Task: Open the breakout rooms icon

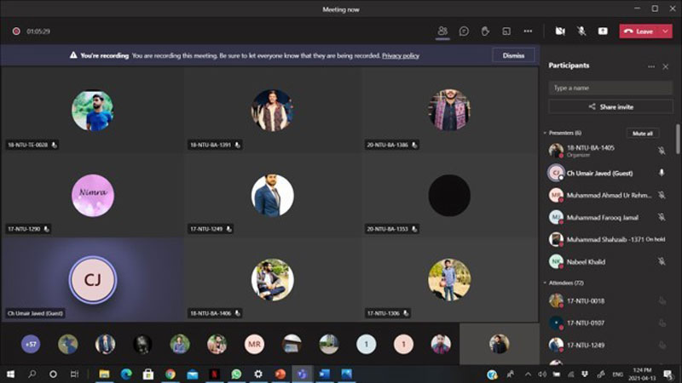Action: pyautogui.click(x=506, y=31)
